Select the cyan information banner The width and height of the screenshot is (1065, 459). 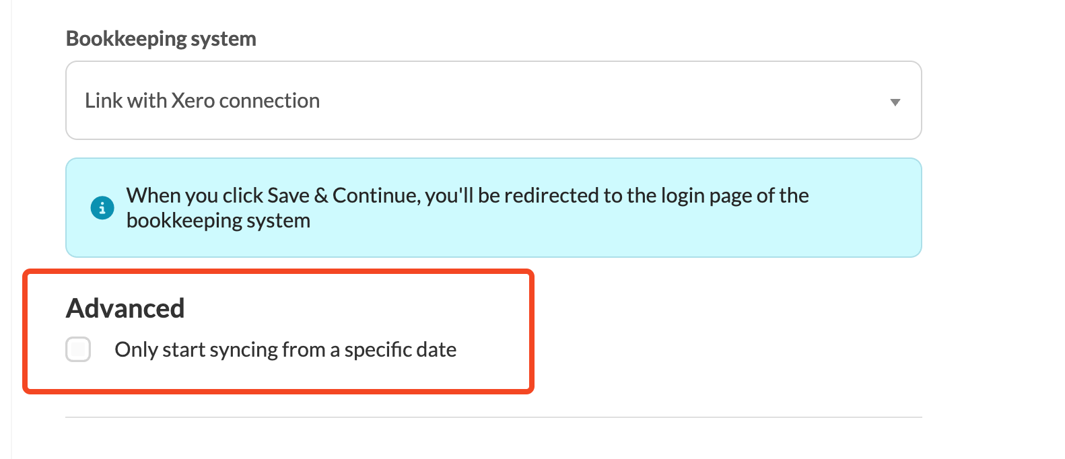tap(493, 207)
